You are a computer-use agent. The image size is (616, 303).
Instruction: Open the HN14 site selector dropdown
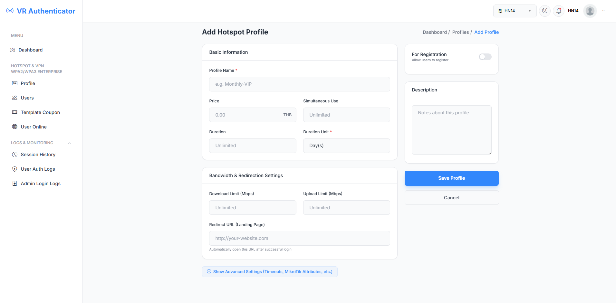[x=515, y=11]
